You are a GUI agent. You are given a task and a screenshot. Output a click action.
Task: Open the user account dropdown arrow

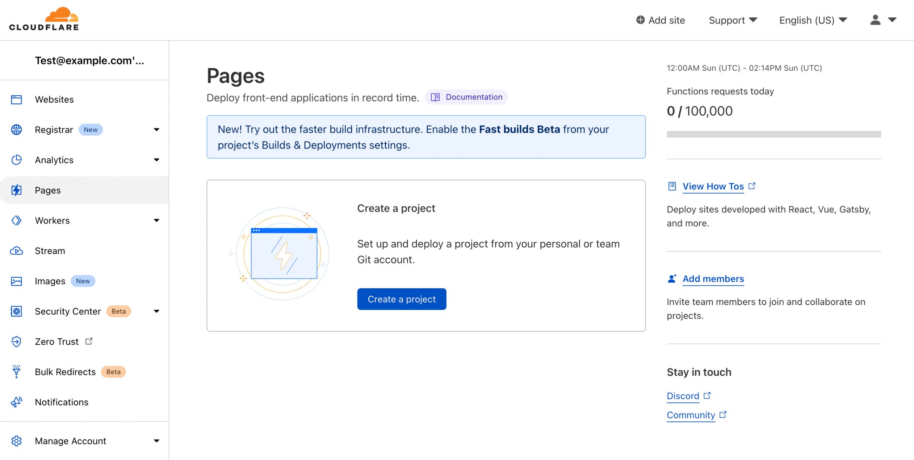[892, 20]
